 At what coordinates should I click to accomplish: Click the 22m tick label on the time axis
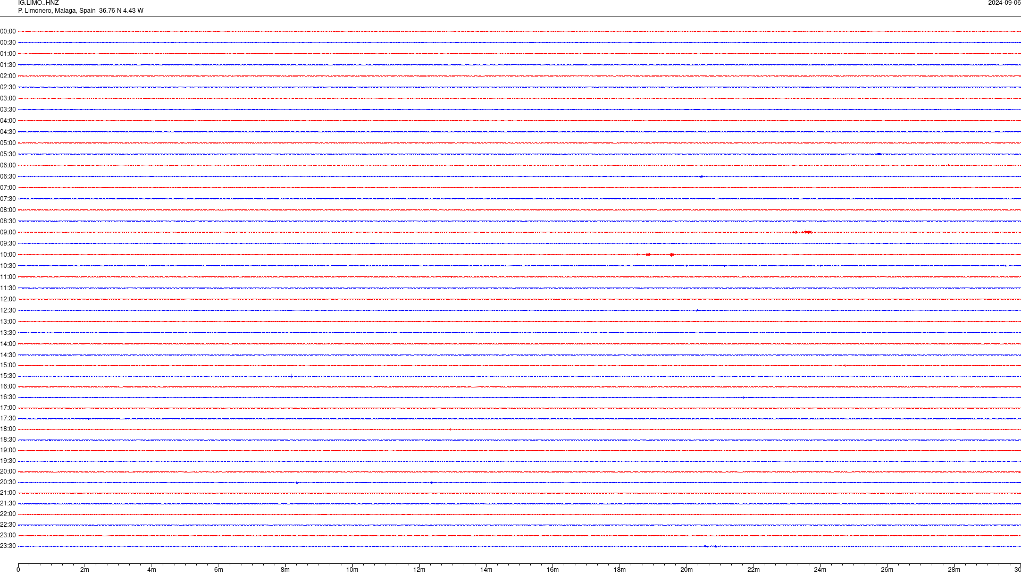pos(754,570)
